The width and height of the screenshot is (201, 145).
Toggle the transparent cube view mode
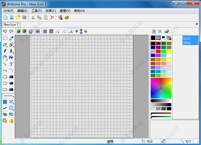[31, 31]
